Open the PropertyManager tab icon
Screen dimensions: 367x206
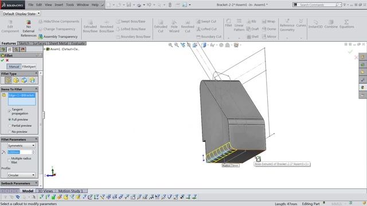coord(10,49)
